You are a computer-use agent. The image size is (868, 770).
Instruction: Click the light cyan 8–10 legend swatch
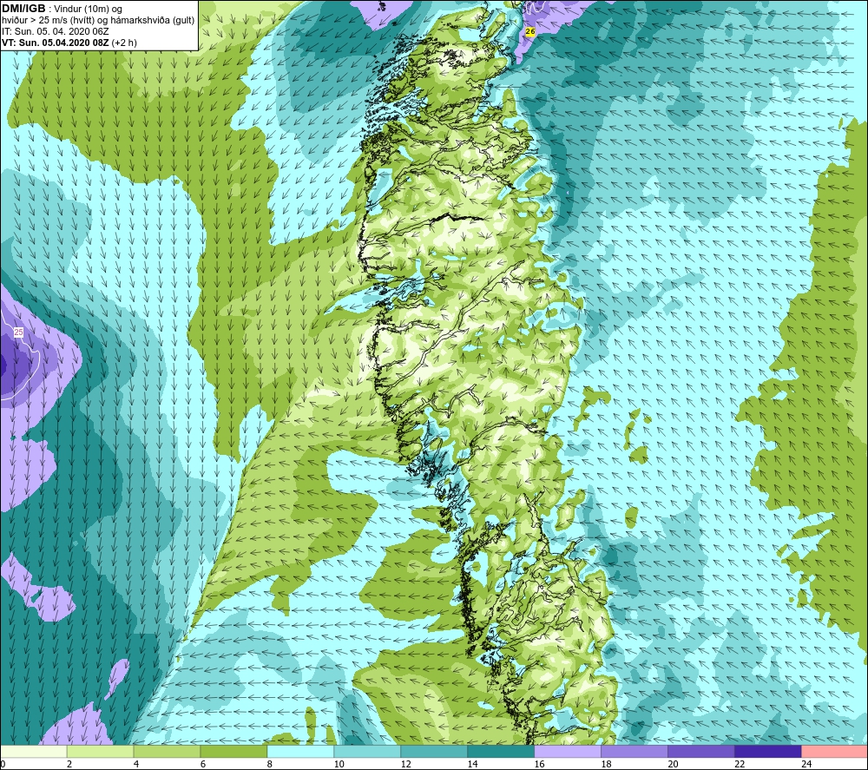pyautogui.click(x=300, y=751)
